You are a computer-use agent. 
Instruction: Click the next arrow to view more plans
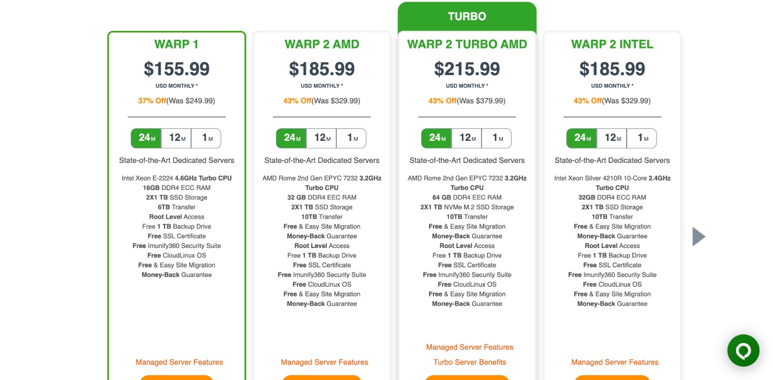pos(699,236)
